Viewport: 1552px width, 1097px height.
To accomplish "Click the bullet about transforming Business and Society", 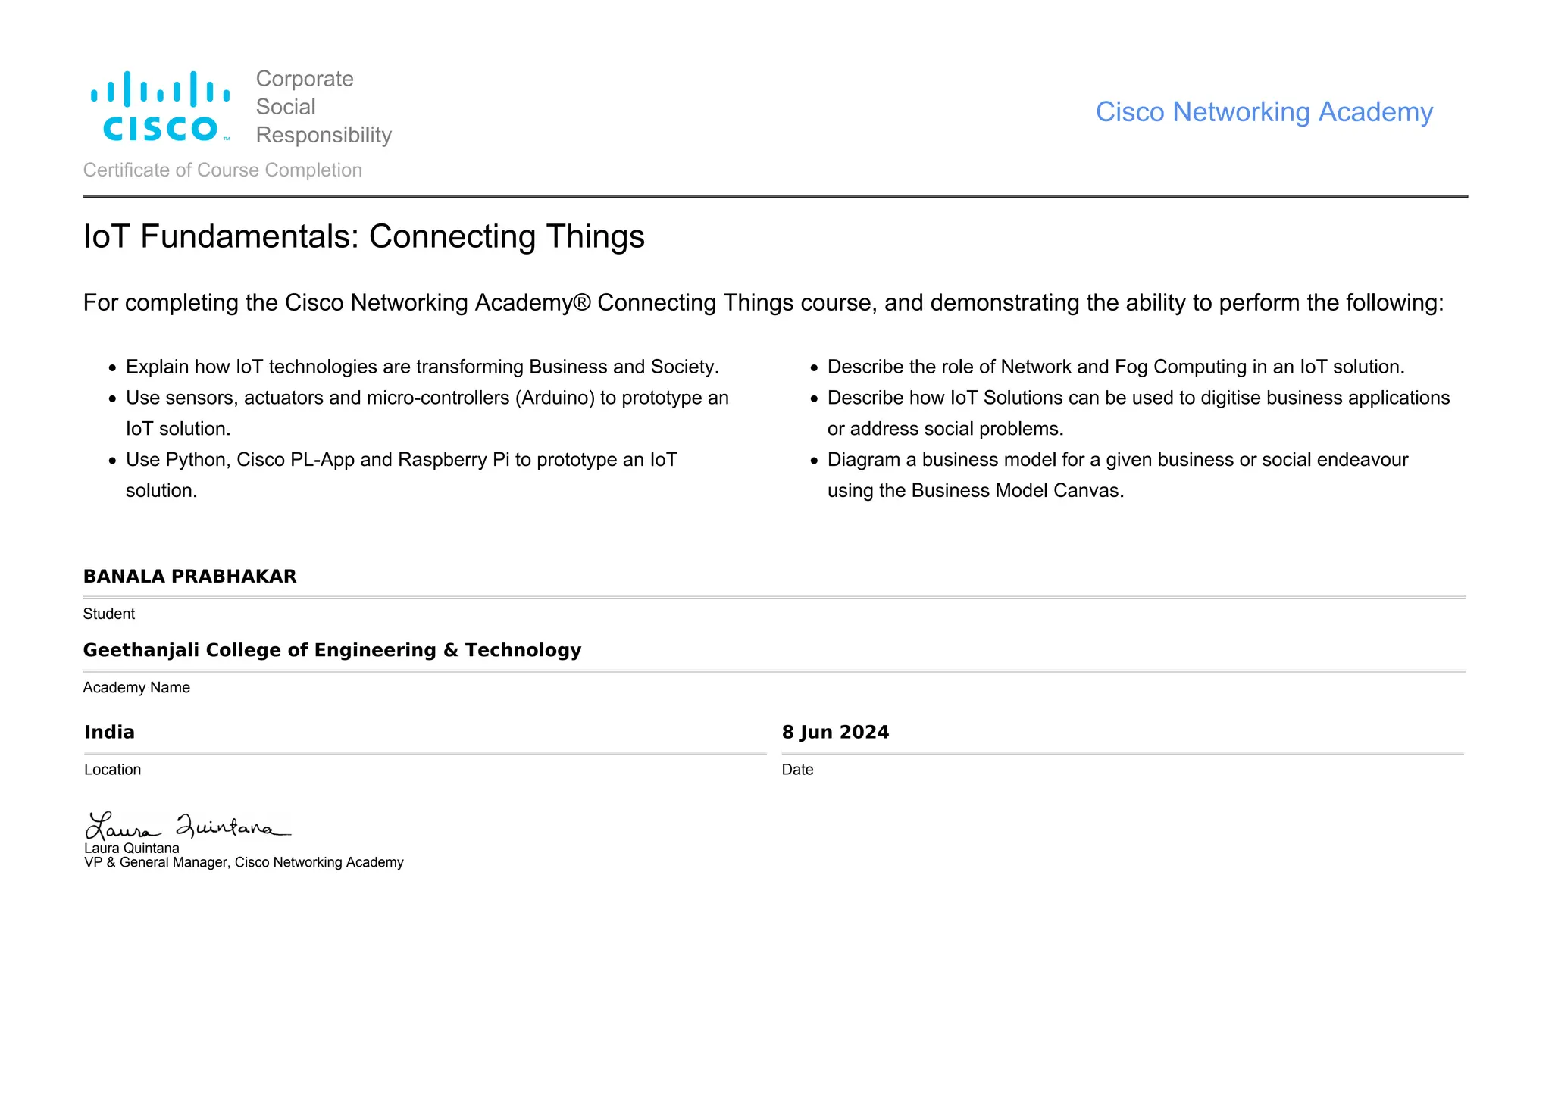I will click(422, 367).
